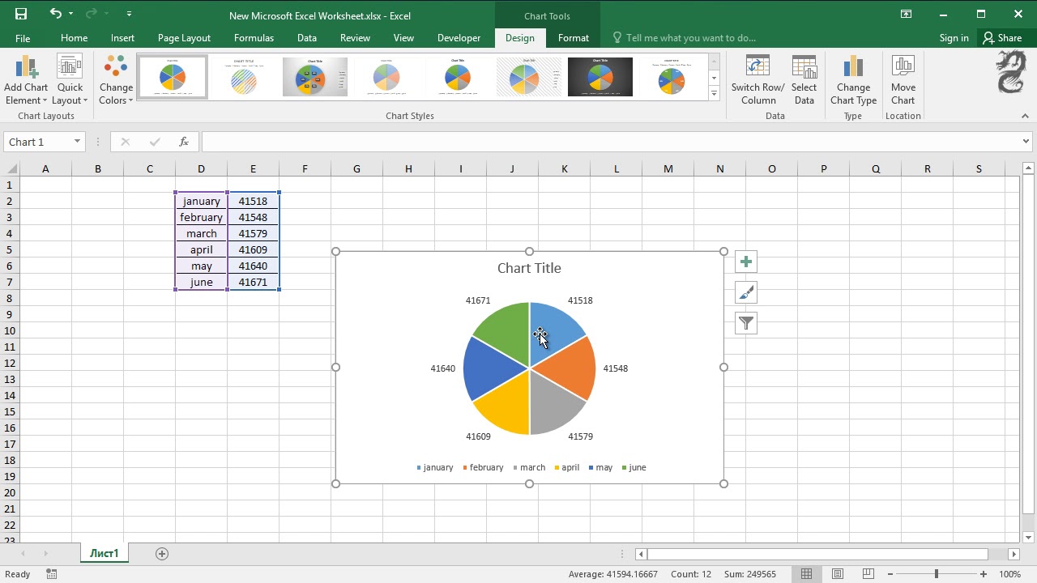The image size is (1037, 583).
Task: Apply the dark background chart style
Action: 600,77
